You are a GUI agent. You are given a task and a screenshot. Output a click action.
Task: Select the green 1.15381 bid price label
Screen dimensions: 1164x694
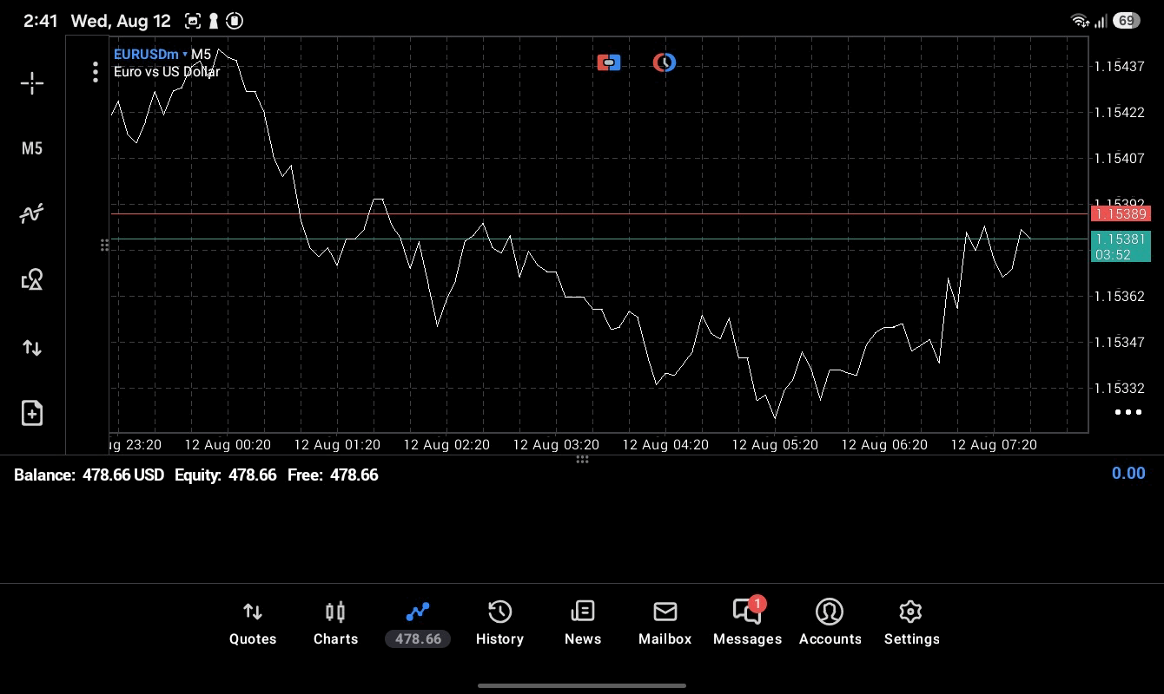pos(1121,246)
